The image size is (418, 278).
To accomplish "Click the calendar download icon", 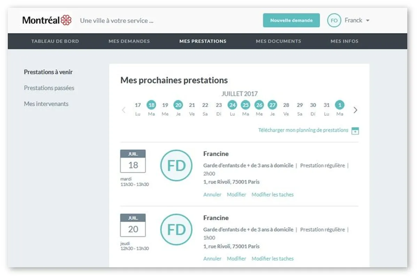I will [355, 131].
